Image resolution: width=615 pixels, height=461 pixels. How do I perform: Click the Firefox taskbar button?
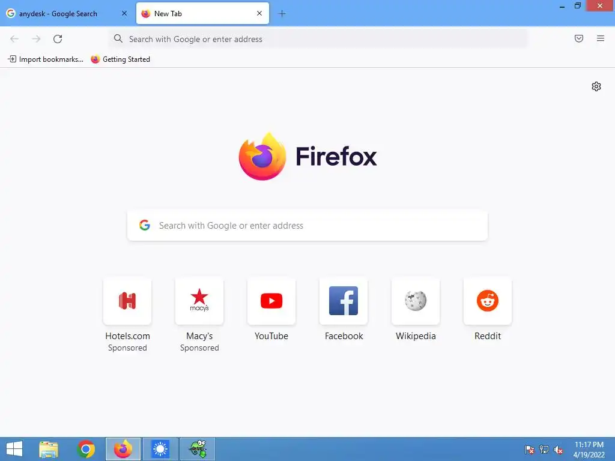point(123,449)
